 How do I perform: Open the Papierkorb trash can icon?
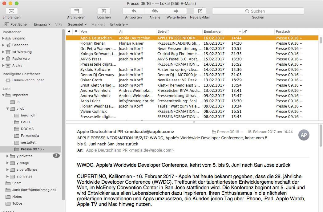(8, 59)
